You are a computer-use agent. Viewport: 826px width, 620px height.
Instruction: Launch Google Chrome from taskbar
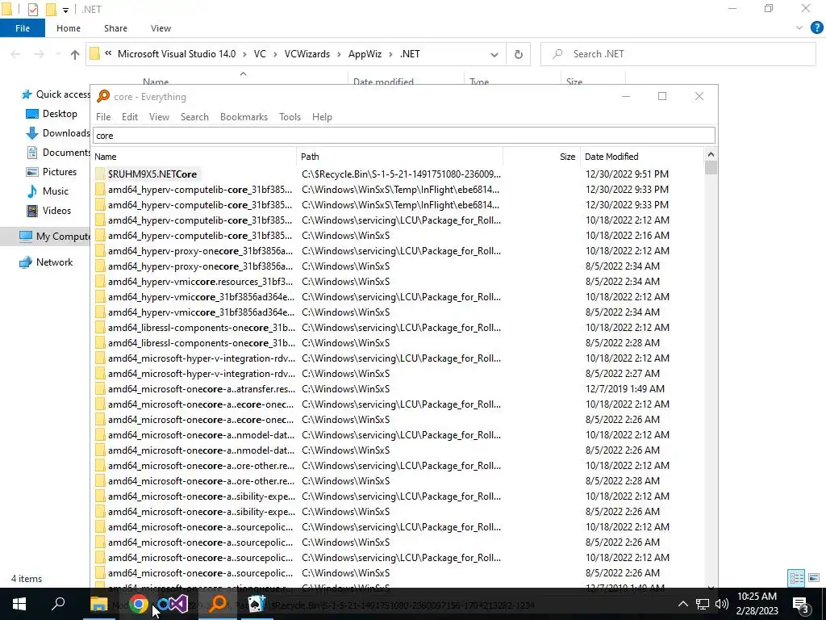[x=139, y=604]
